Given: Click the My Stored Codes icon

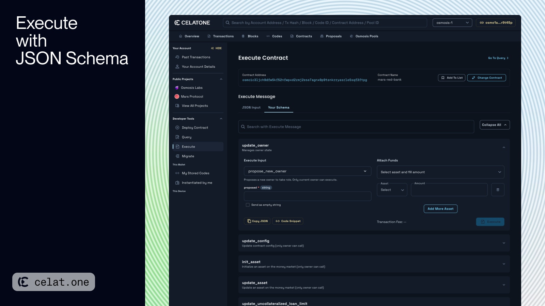Looking at the screenshot, I should click(177, 173).
